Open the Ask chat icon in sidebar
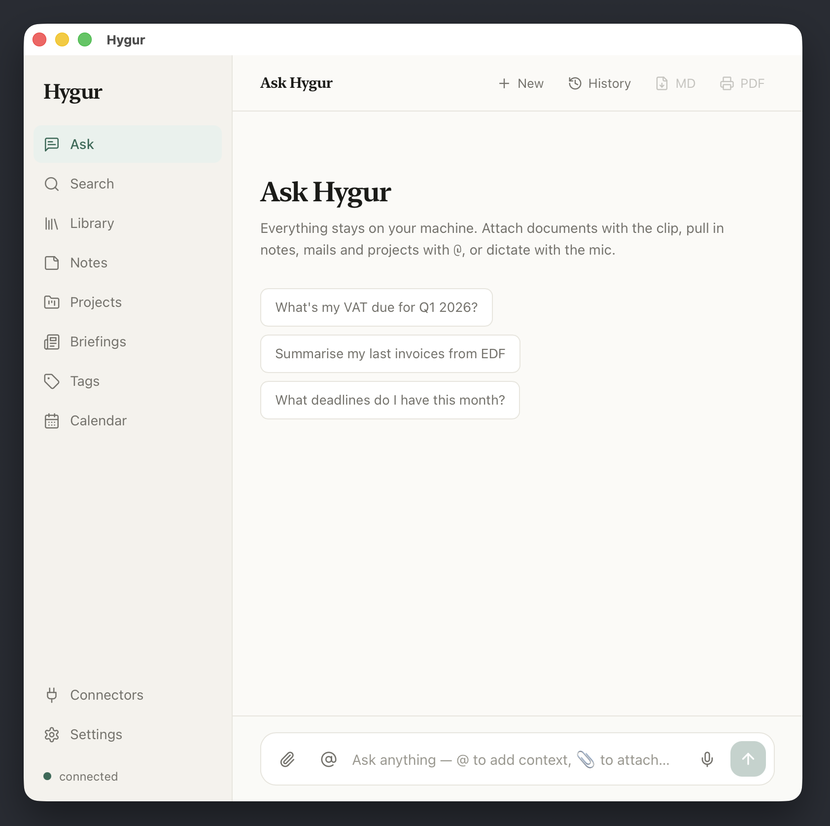 pos(52,144)
